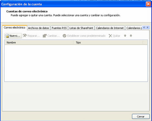Switch to the Archivos de datos tab
Viewport: 152px width, 121px height.
[38, 28]
